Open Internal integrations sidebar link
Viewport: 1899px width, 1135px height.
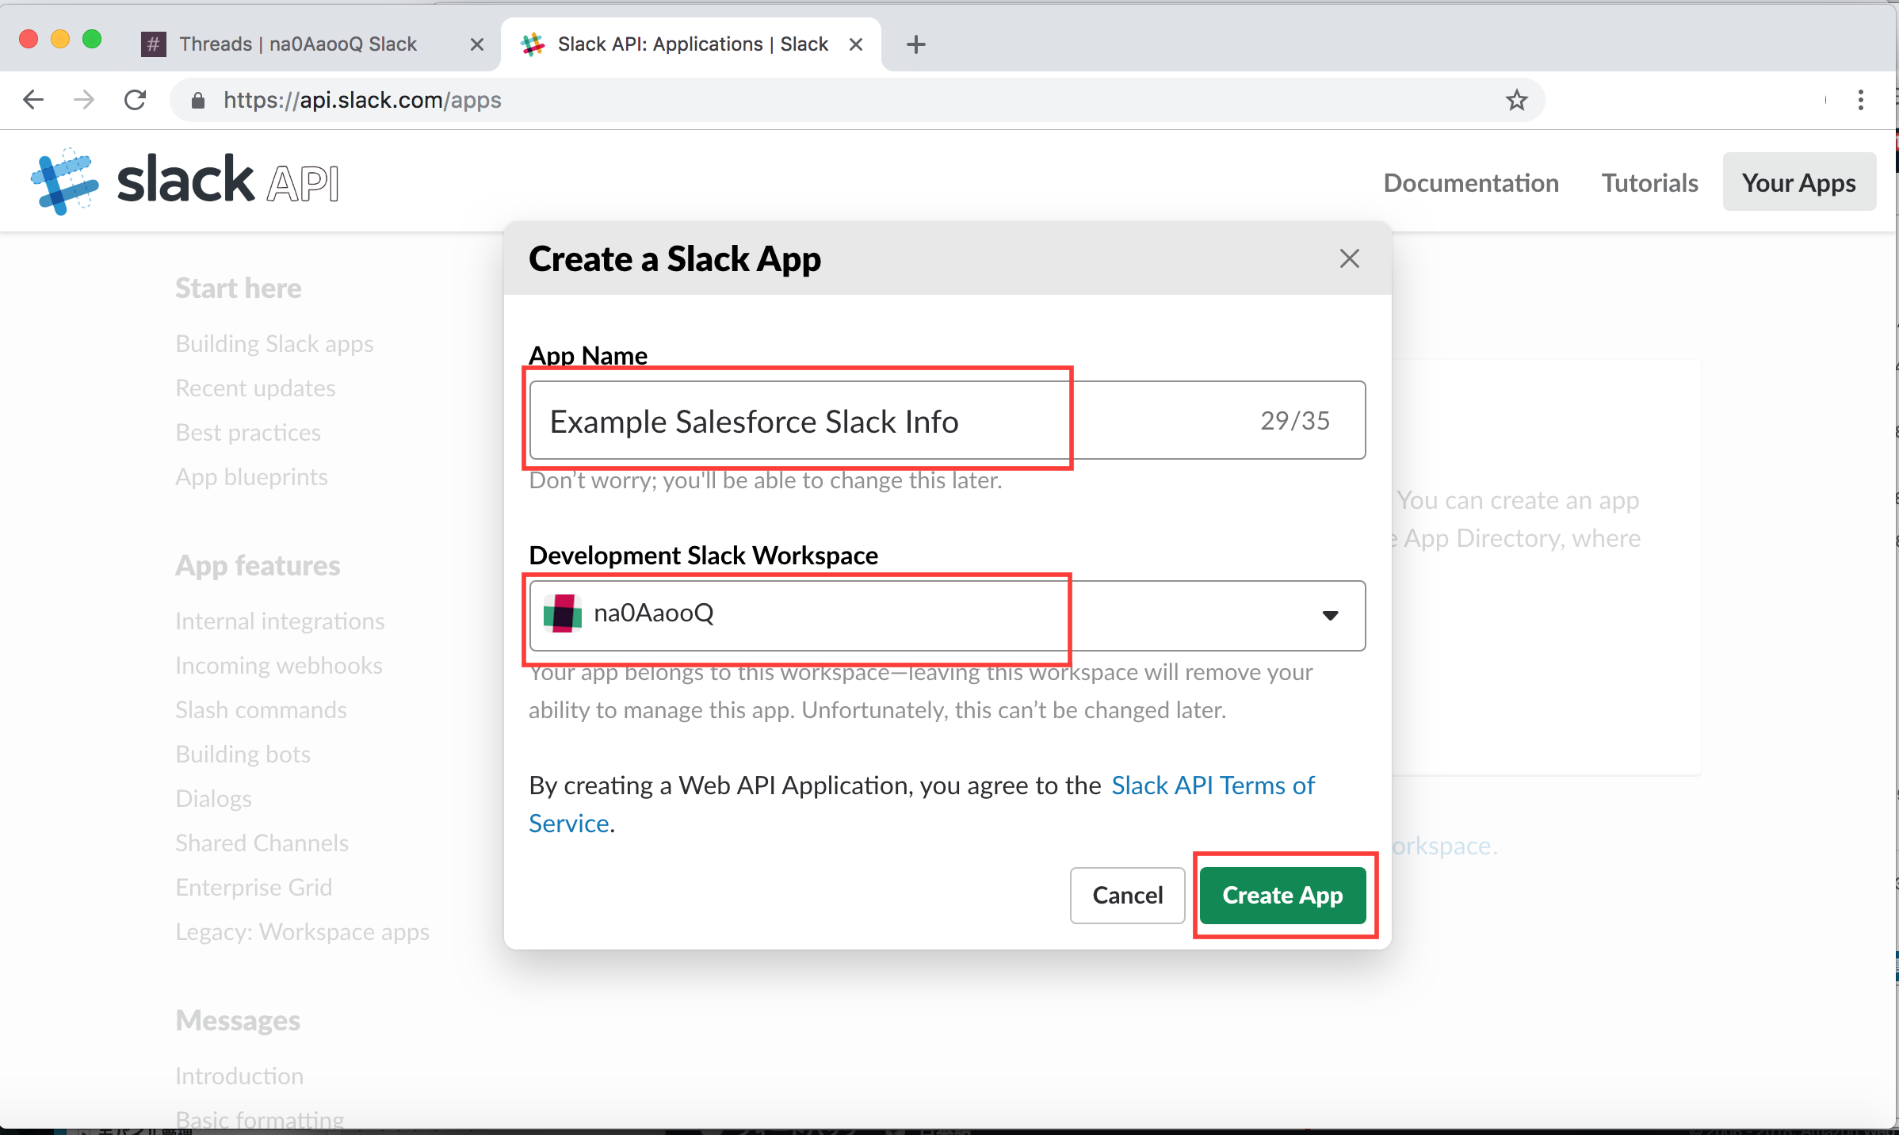click(x=280, y=621)
